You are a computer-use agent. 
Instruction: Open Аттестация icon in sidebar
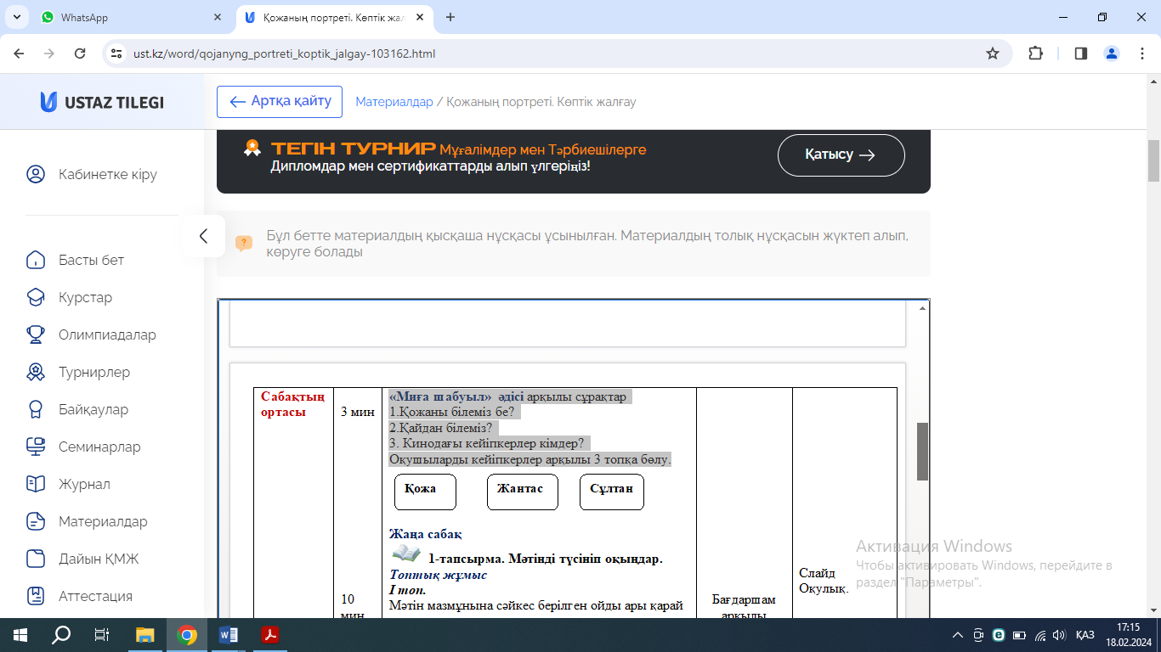click(x=36, y=596)
